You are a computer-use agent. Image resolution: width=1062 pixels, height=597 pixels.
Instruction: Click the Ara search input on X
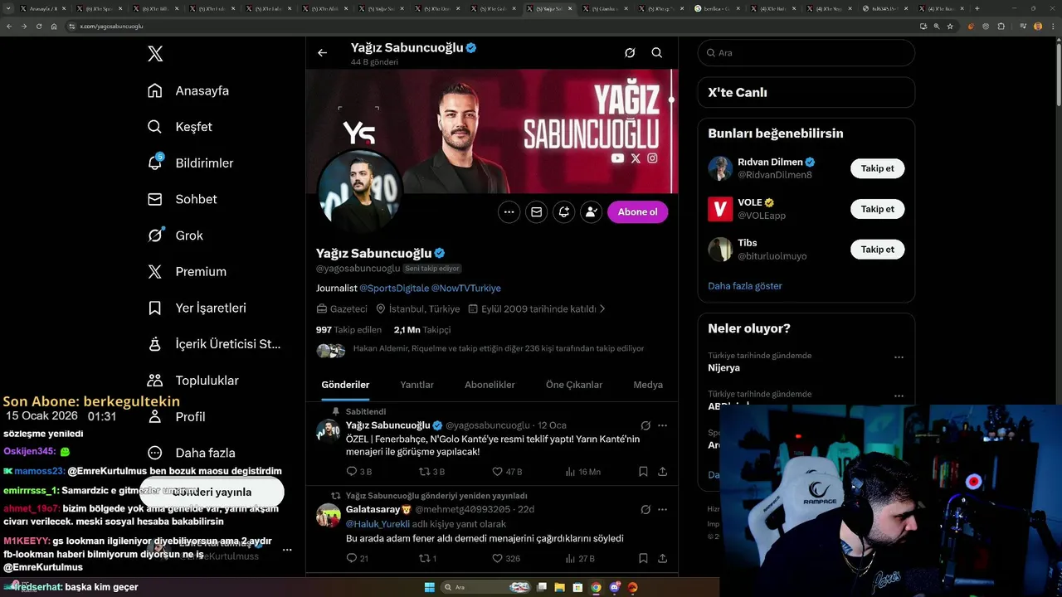[806, 53]
